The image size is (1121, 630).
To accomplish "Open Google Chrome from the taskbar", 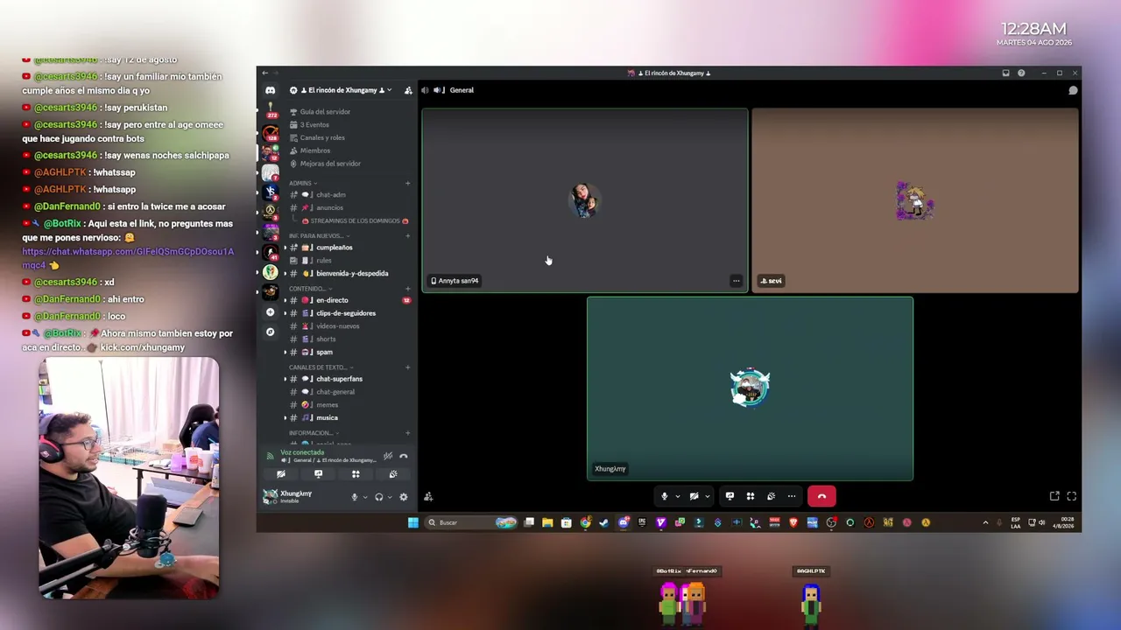I will pyautogui.click(x=585, y=522).
